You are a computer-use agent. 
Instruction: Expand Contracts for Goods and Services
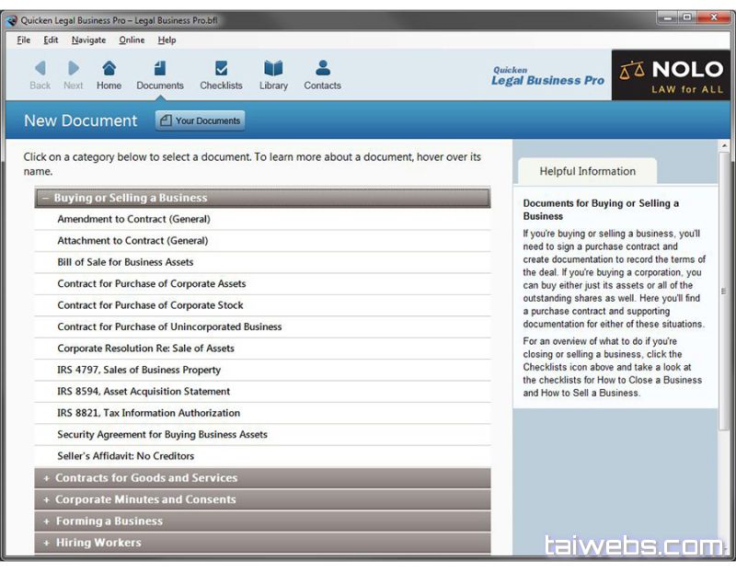(46, 478)
